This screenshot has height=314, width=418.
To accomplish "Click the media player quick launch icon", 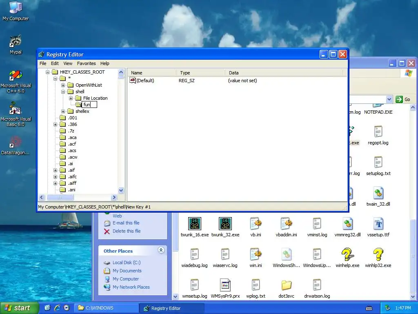I will click(x=67, y=308).
